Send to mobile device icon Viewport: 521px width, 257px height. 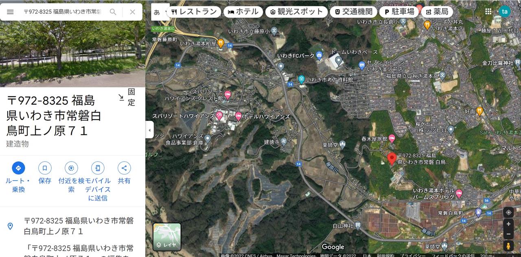pos(98,168)
